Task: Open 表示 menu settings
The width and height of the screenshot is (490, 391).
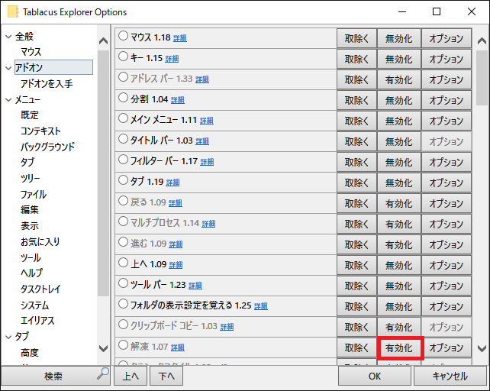Action: point(30,226)
